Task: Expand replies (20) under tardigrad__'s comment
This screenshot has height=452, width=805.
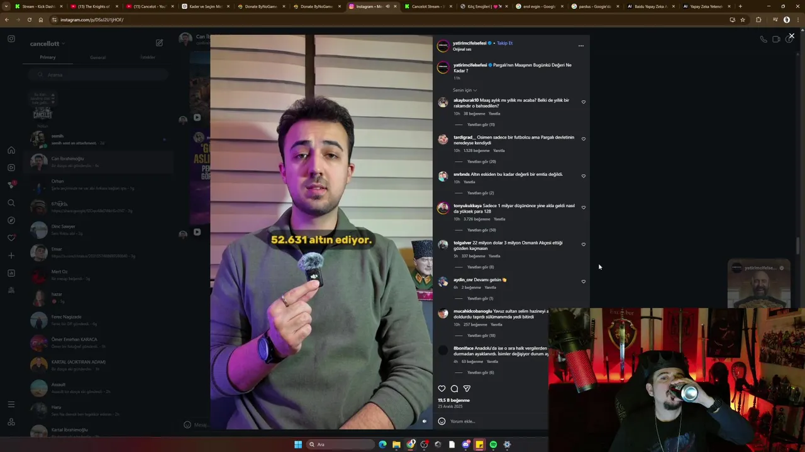Action: (x=481, y=161)
